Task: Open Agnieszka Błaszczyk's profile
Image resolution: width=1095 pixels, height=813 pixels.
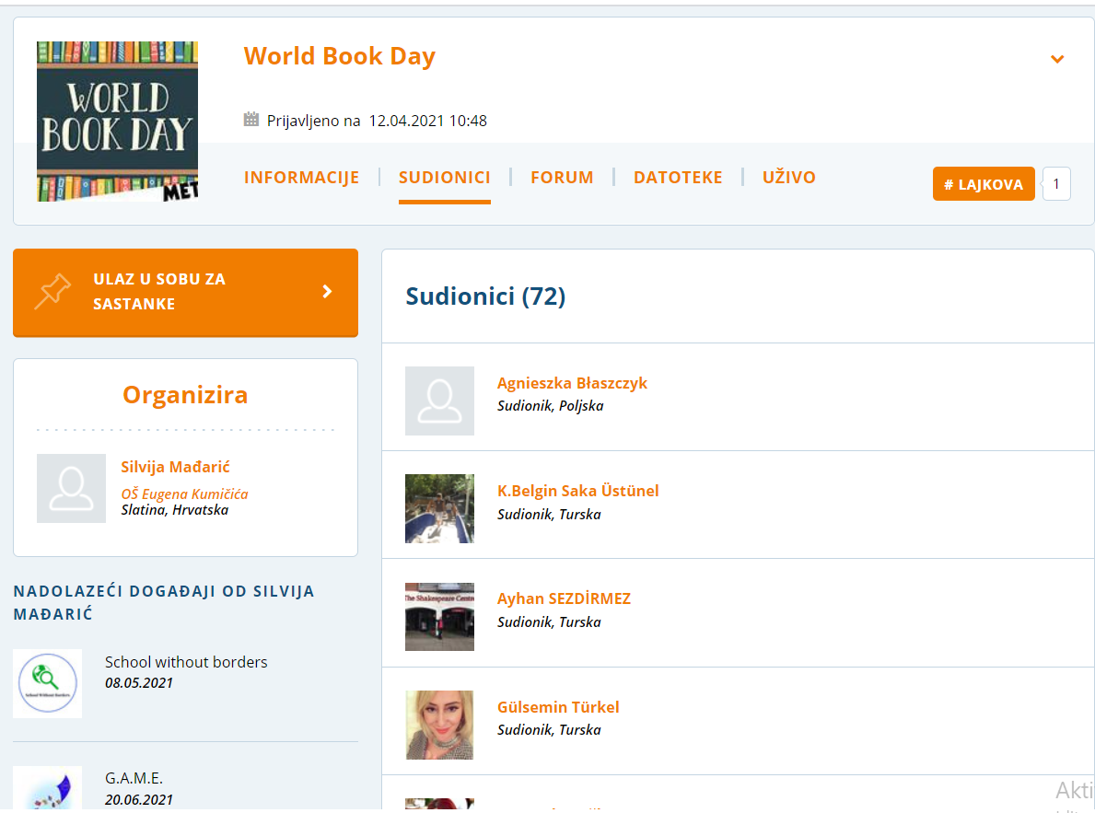Action: [572, 383]
